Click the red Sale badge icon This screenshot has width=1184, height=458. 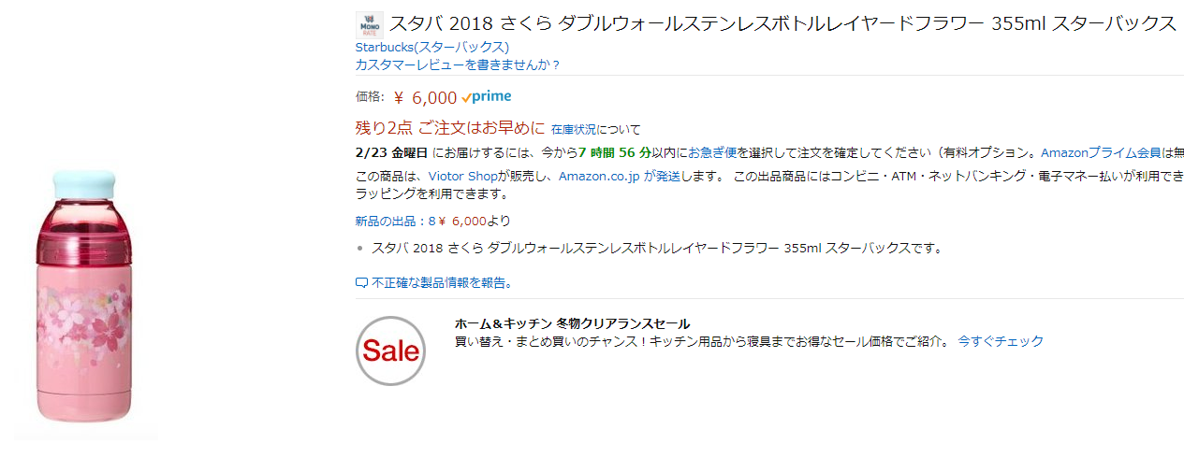point(390,351)
